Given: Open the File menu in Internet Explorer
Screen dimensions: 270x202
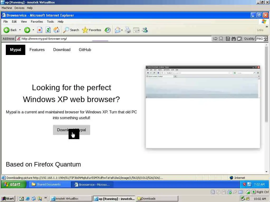Looking at the screenshot, I should [x=6, y=22].
